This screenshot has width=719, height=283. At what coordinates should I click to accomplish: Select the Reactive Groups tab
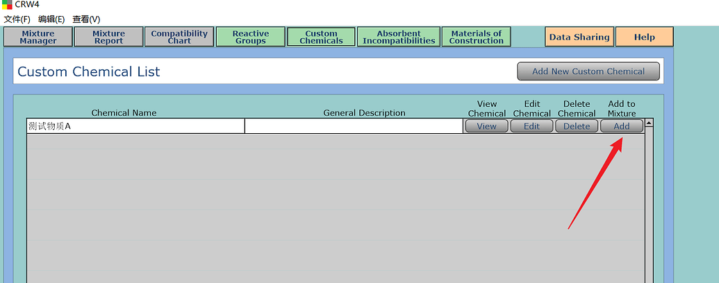click(250, 37)
